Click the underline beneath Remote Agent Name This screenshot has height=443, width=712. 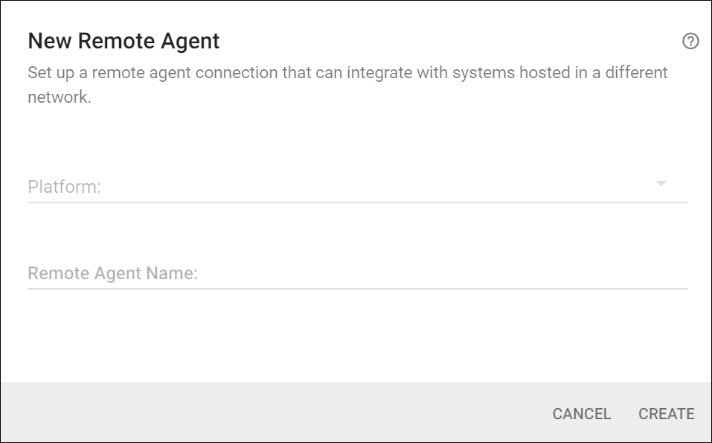pos(357,288)
